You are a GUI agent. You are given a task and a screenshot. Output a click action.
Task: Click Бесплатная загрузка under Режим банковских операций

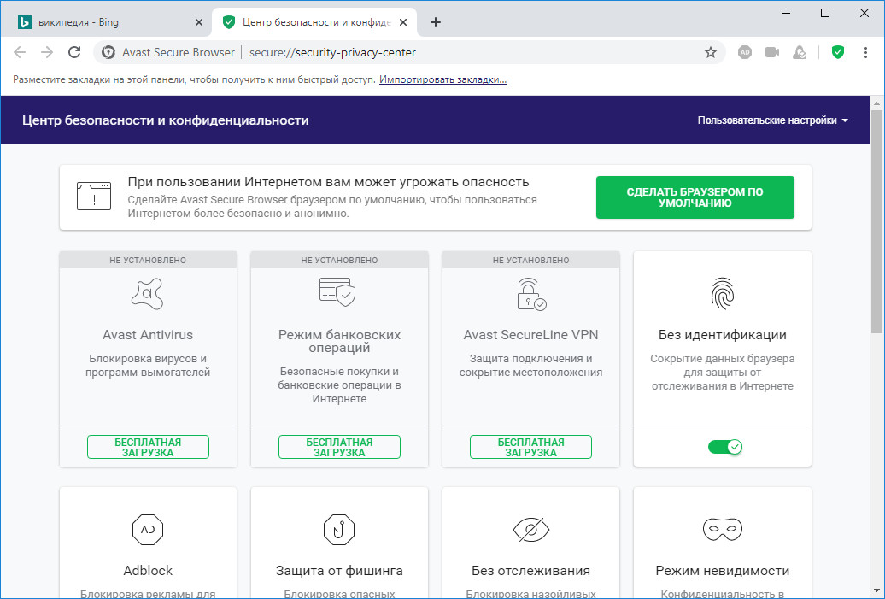(339, 447)
